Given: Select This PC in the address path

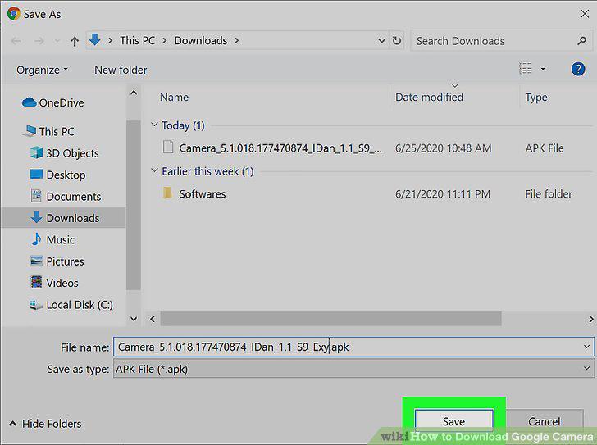Looking at the screenshot, I should (x=137, y=40).
